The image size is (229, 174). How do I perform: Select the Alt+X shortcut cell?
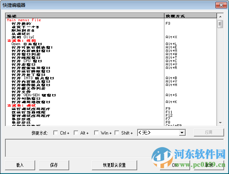[x=190, y=37]
